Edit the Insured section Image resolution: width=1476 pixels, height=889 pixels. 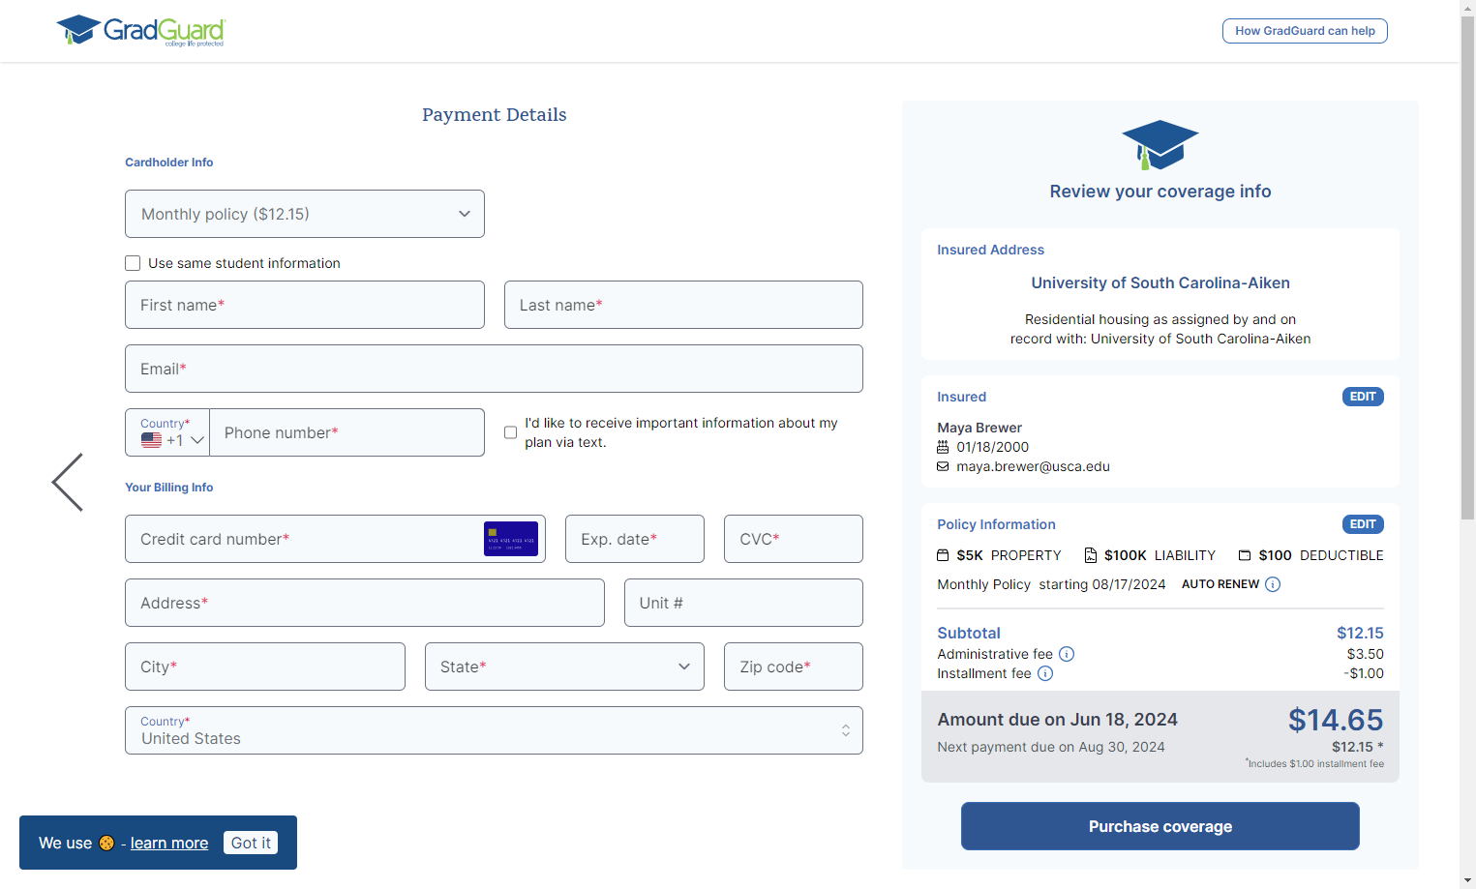pyautogui.click(x=1363, y=397)
